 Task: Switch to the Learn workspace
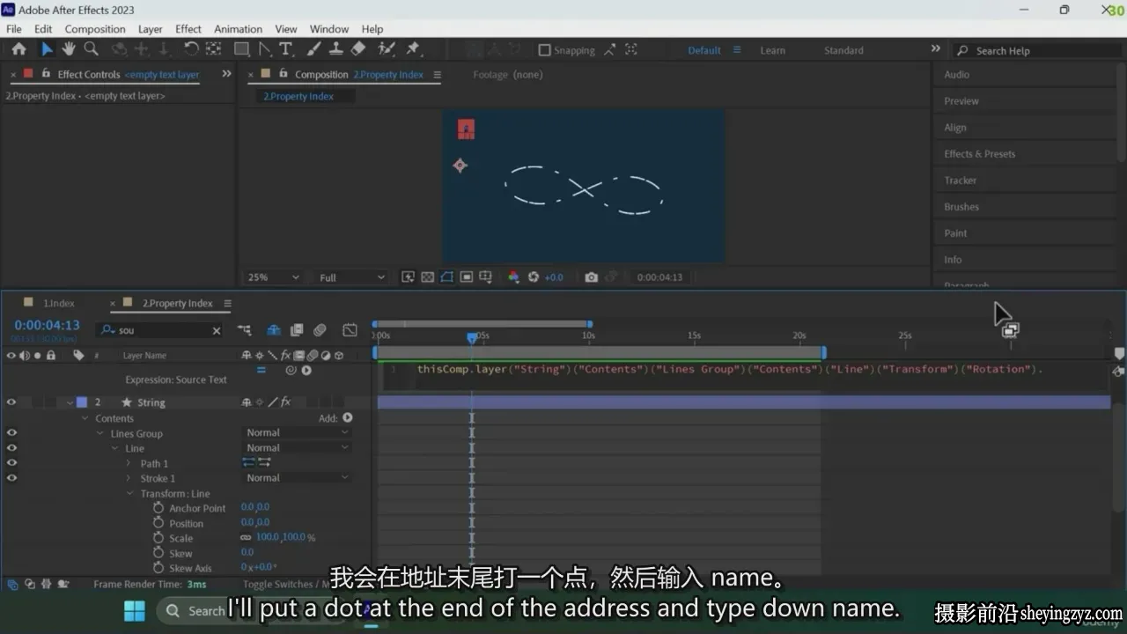[773, 50]
